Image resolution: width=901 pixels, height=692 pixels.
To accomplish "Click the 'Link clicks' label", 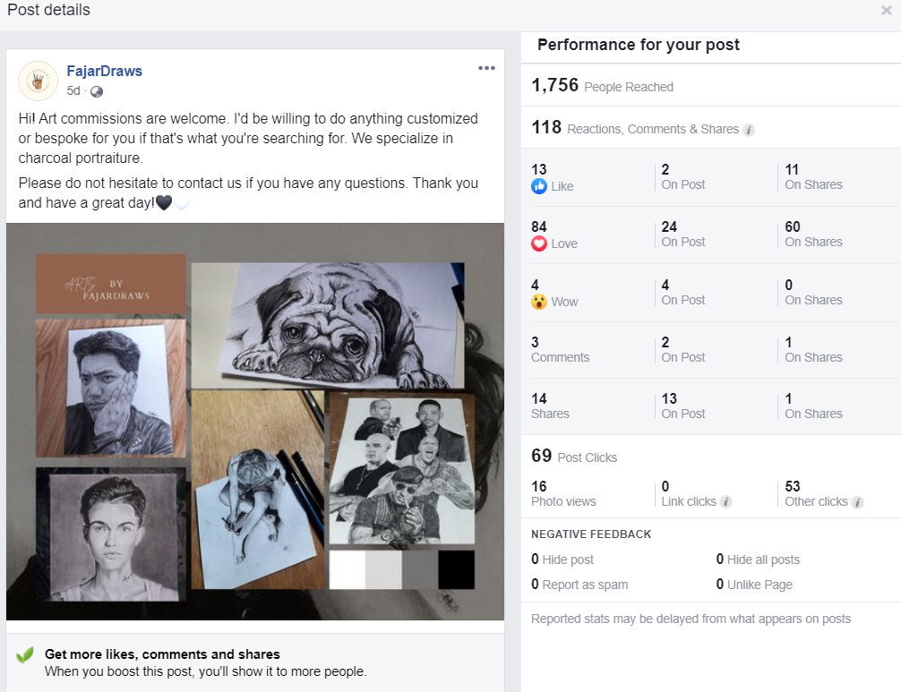I will coord(689,501).
